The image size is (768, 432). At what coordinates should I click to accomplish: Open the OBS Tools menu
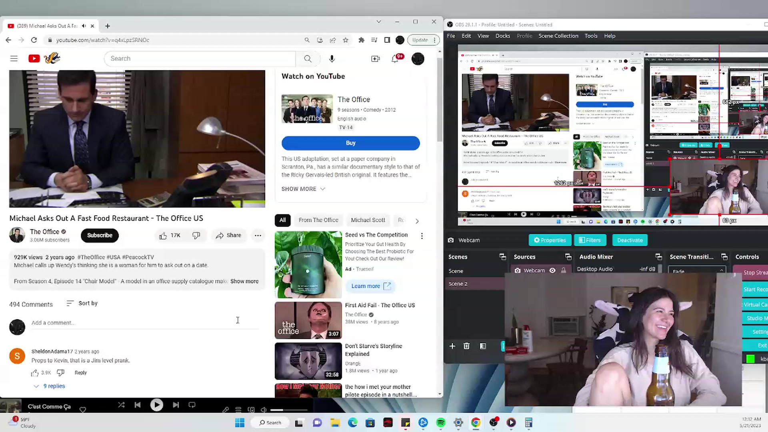click(591, 36)
